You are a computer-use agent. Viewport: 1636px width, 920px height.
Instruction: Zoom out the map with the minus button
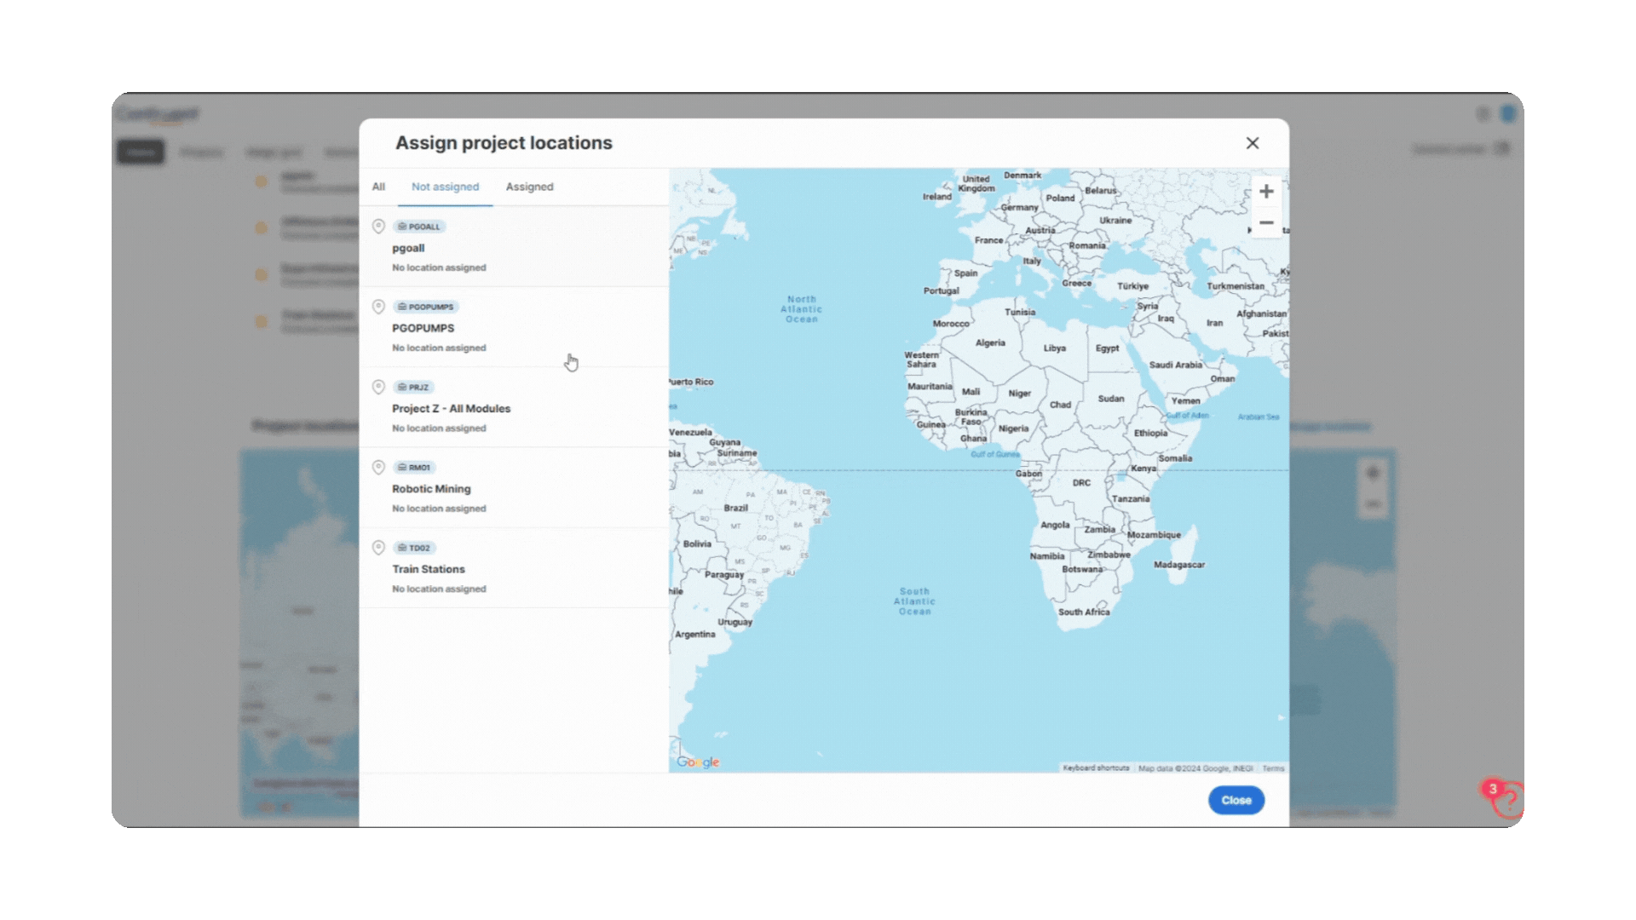pyautogui.click(x=1266, y=223)
